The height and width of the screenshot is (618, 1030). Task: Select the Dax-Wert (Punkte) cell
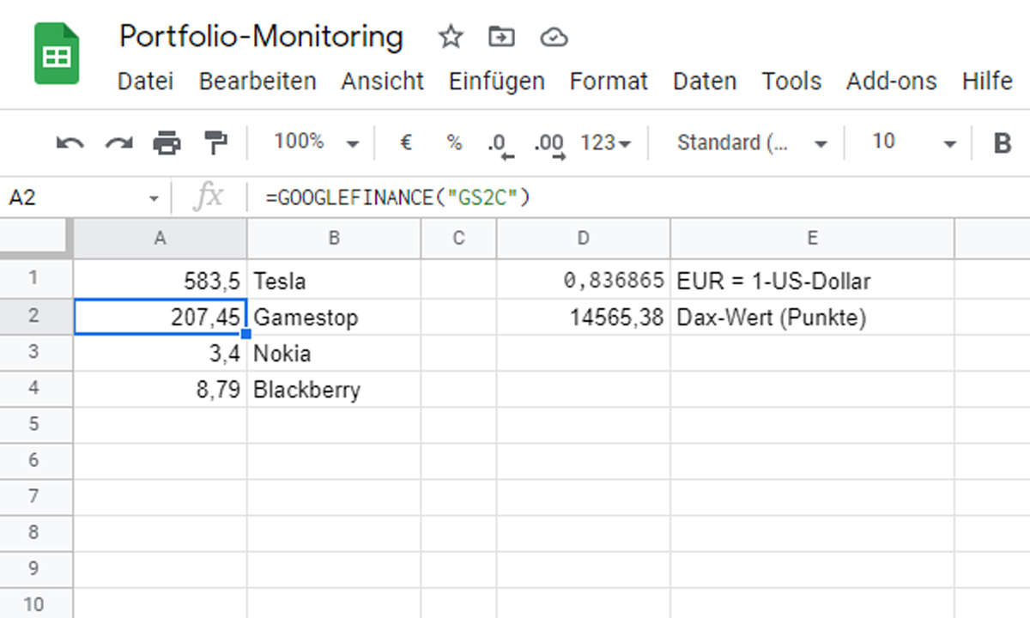tap(812, 317)
